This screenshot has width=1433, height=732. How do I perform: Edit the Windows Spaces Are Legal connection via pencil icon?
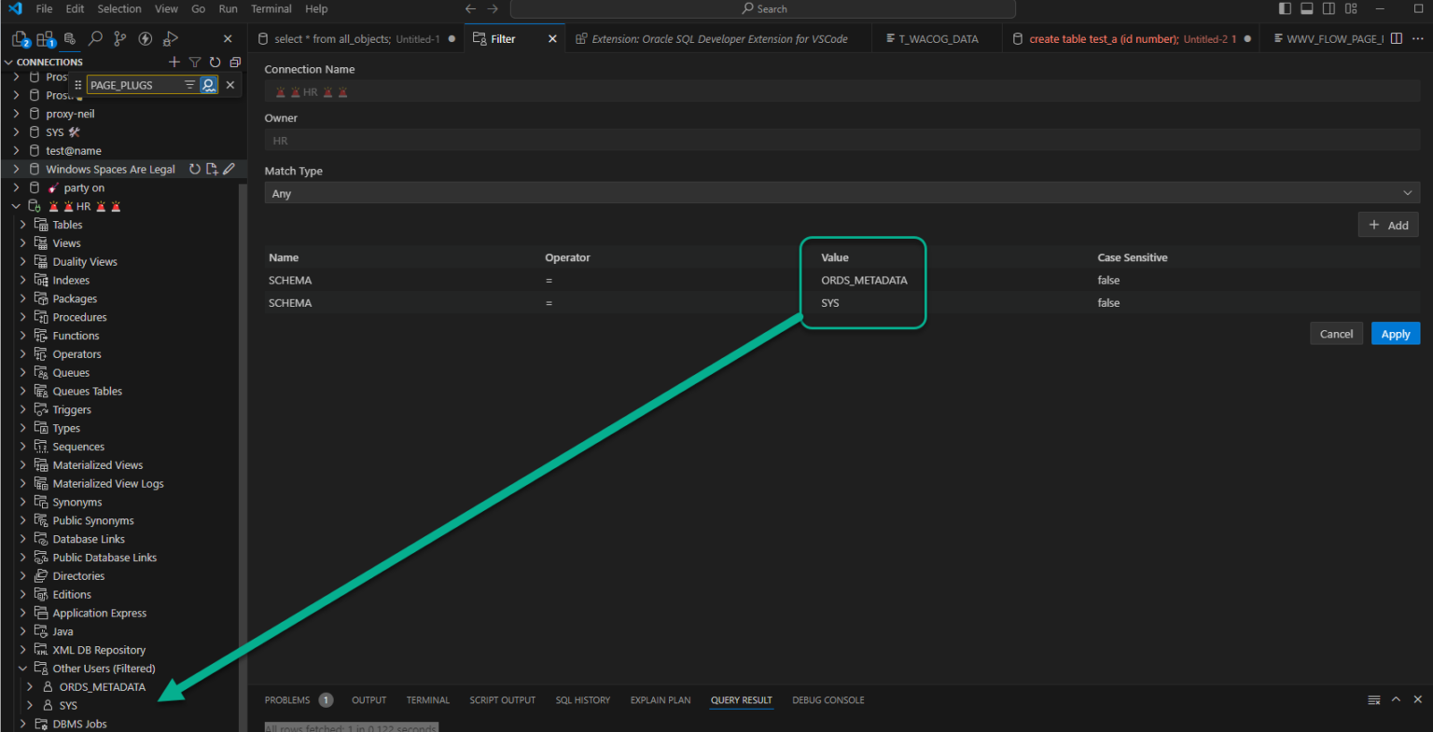pos(229,169)
